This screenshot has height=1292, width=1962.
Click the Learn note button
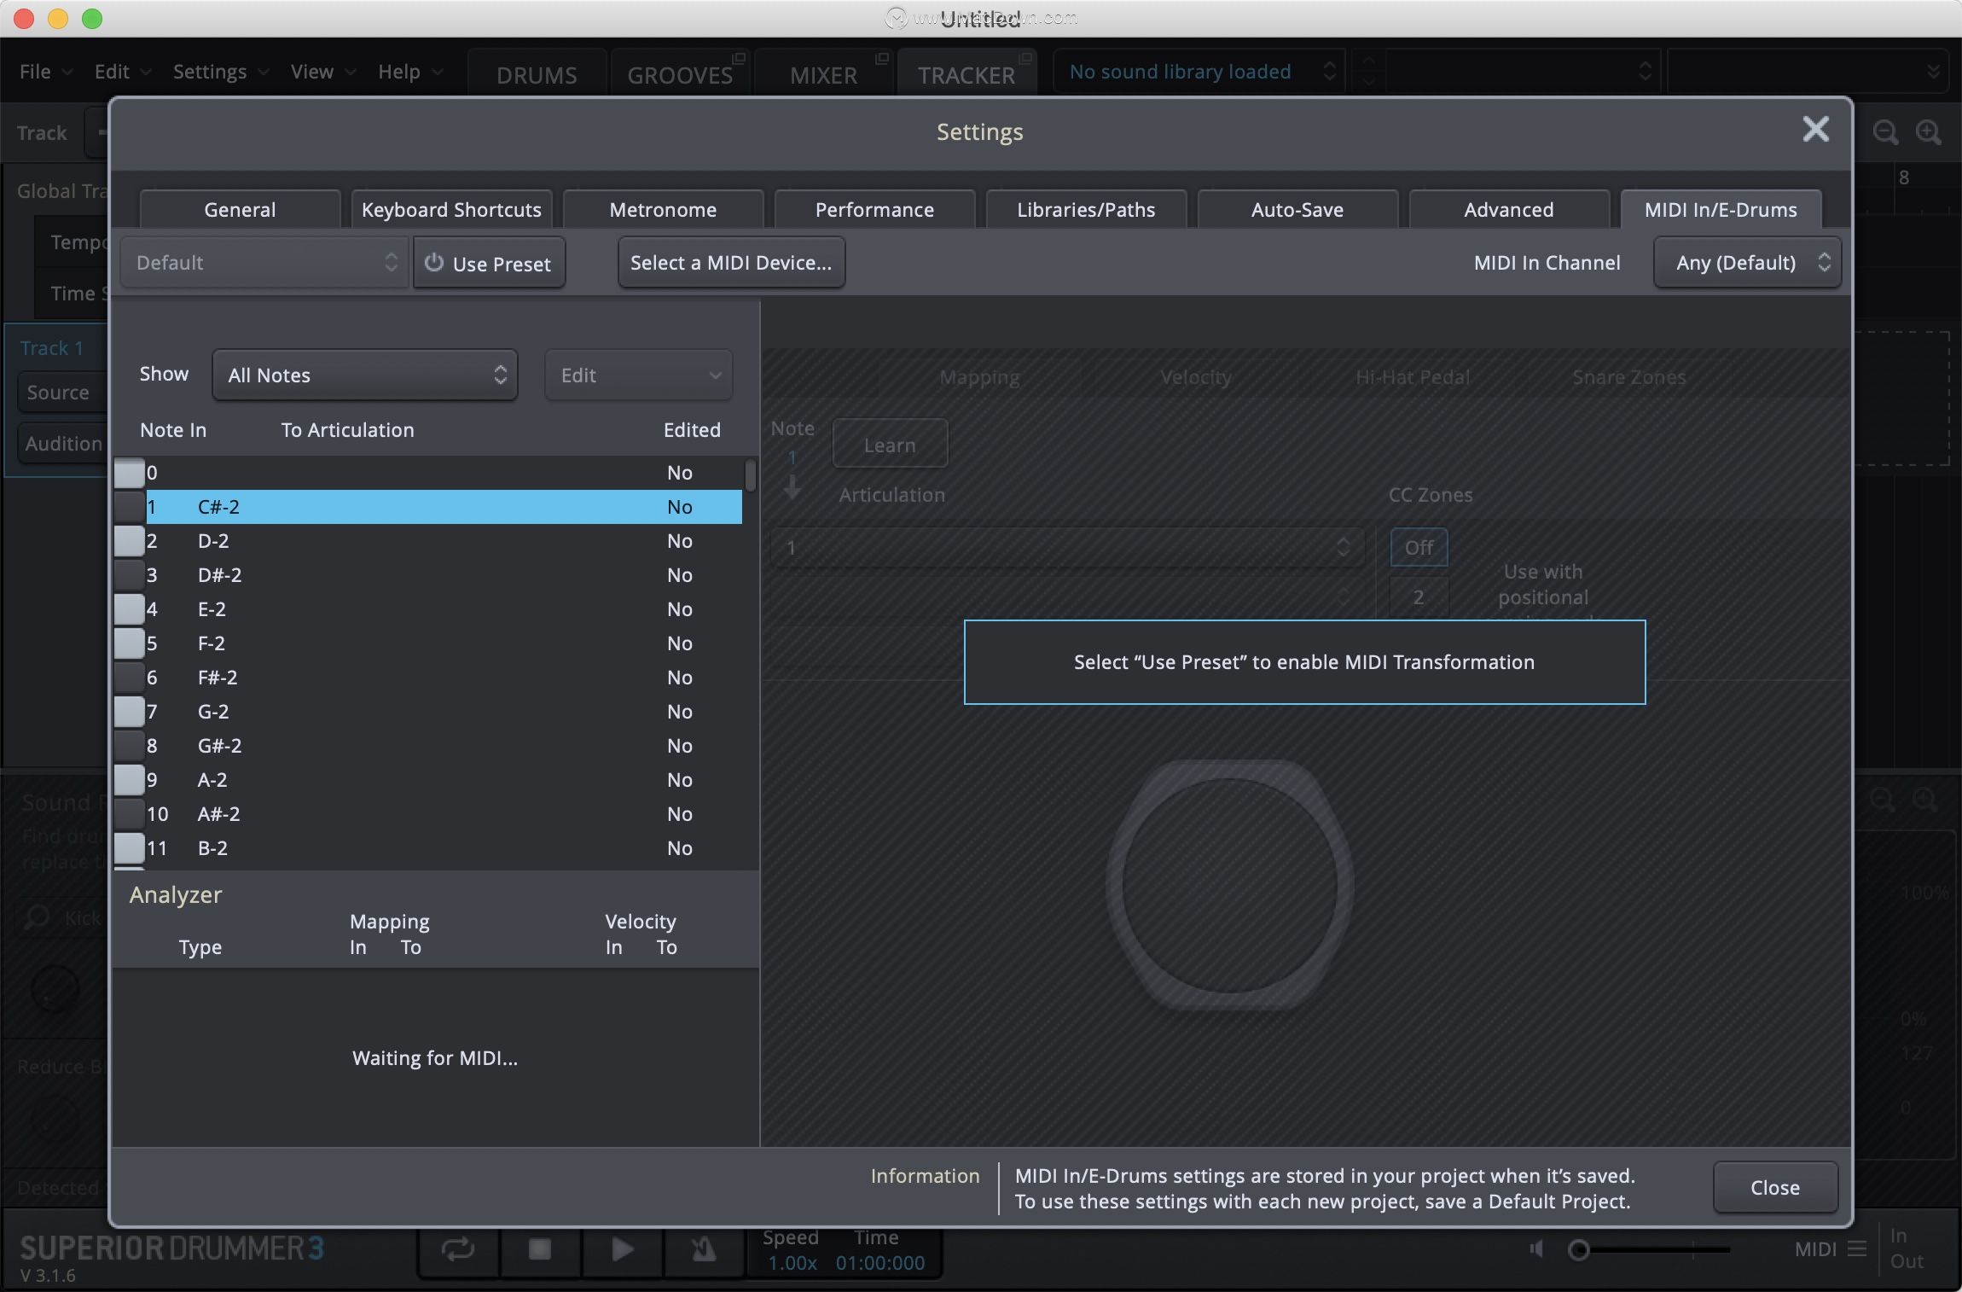pos(890,445)
